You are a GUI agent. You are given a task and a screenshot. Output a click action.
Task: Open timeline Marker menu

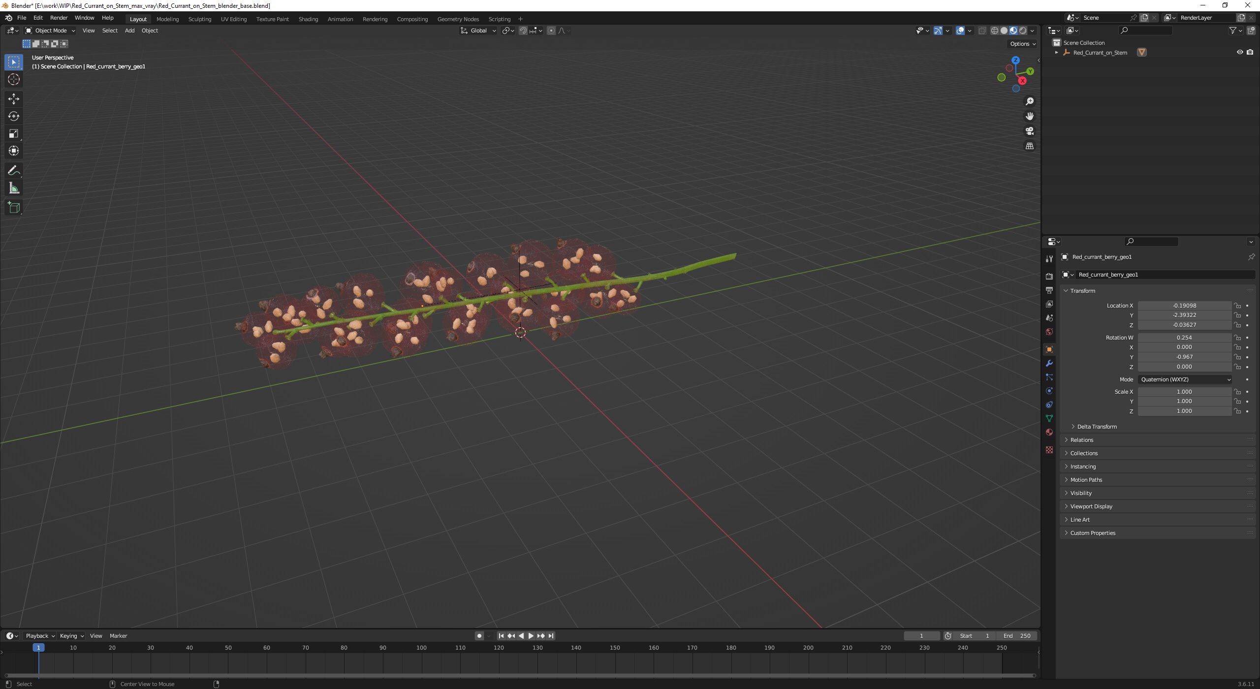[118, 636]
